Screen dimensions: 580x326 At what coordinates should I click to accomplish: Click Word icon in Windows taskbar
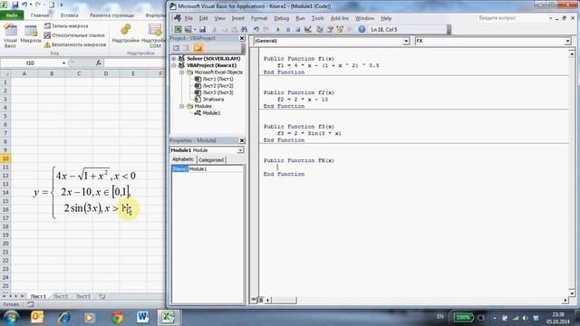(x=142, y=317)
